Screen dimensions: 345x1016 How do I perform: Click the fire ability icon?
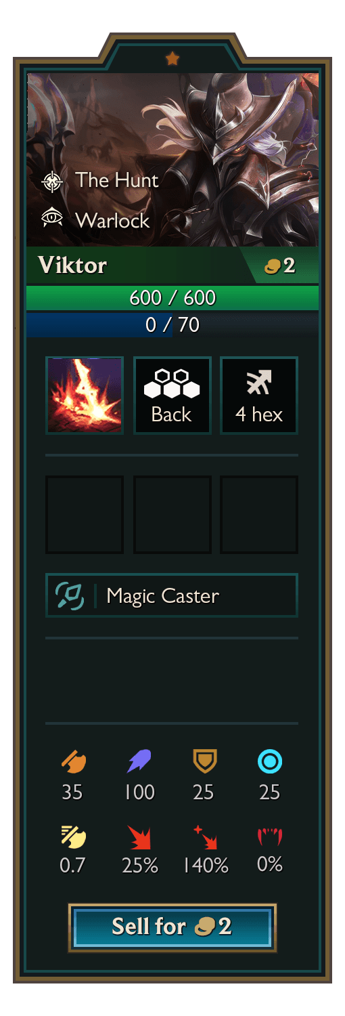tap(85, 396)
